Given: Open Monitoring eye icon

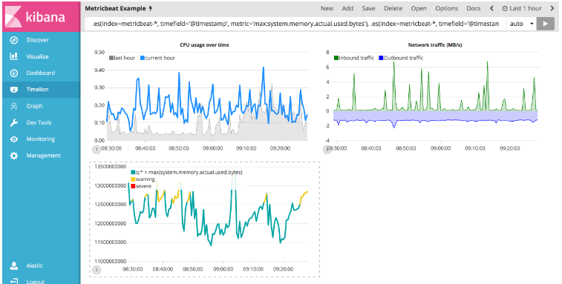Looking at the screenshot, I should click(14, 139).
